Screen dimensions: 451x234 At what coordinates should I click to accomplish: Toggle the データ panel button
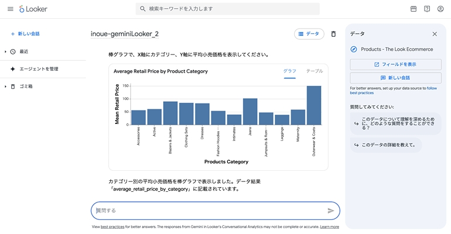tap(309, 34)
